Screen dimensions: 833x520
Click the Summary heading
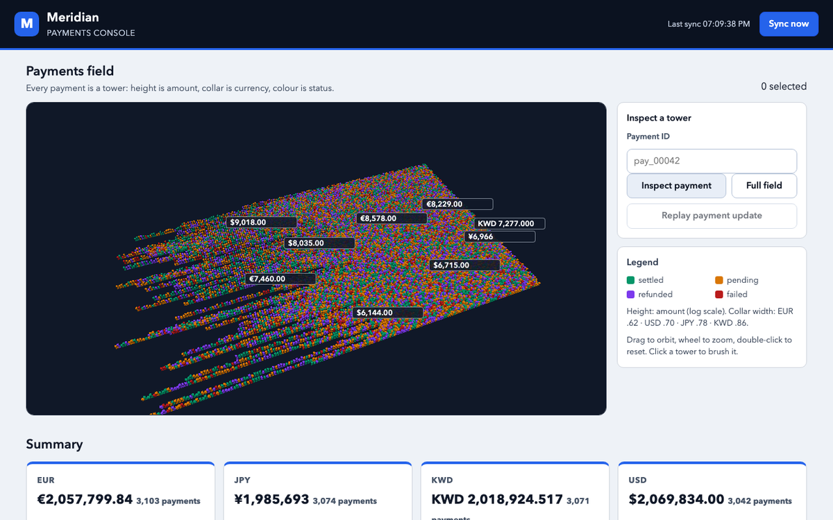(x=54, y=444)
